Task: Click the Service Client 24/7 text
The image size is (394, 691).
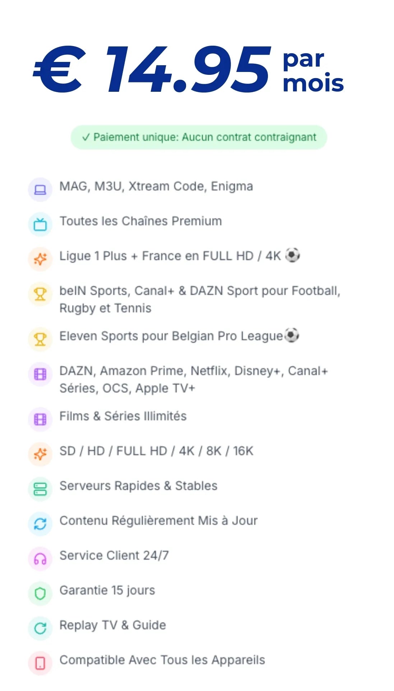Action: click(114, 555)
